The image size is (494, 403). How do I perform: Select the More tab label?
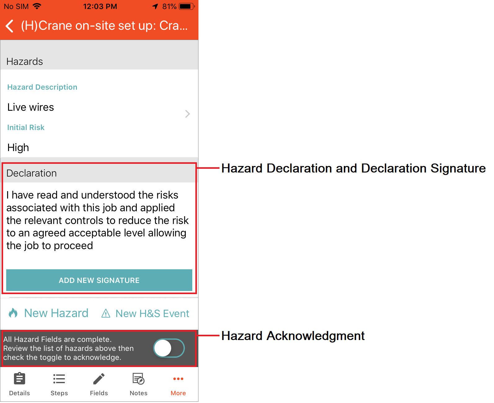(178, 393)
